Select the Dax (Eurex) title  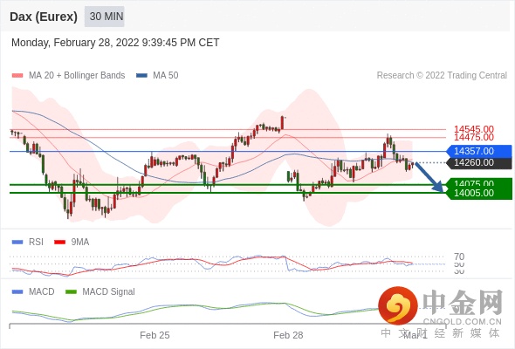click(x=44, y=17)
